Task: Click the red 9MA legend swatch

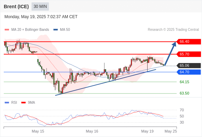Action: click(23, 103)
